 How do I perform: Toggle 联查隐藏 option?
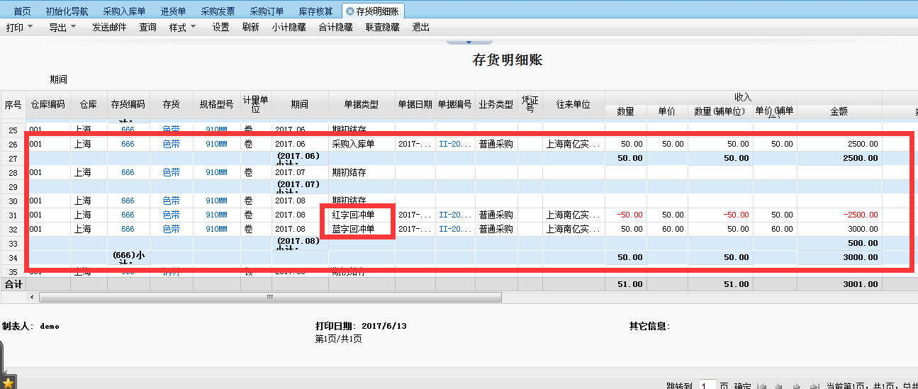(382, 28)
